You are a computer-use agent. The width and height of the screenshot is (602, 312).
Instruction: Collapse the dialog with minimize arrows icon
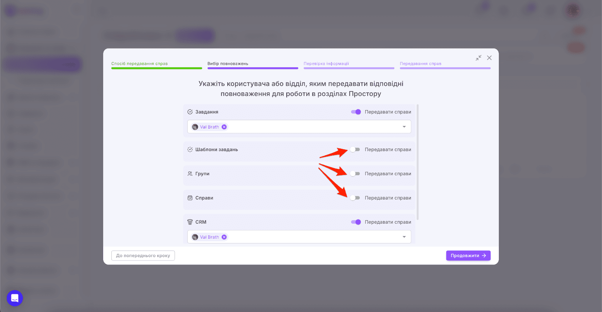point(478,58)
